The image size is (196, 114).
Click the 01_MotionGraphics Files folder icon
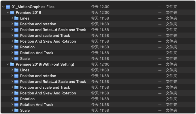click(x=8, y=7)
